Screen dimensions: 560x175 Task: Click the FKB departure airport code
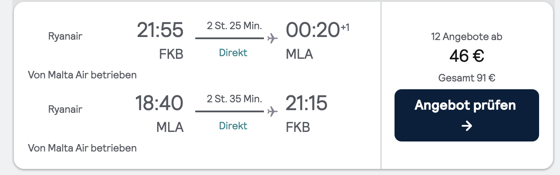pos(171,54)
